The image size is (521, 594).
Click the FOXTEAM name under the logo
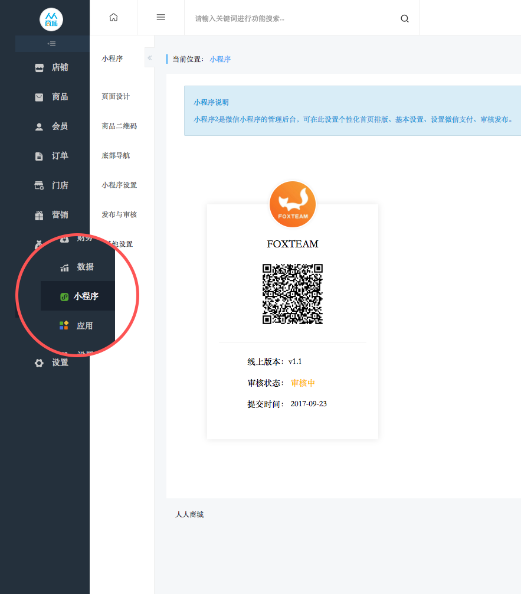(x=293, y=244)
